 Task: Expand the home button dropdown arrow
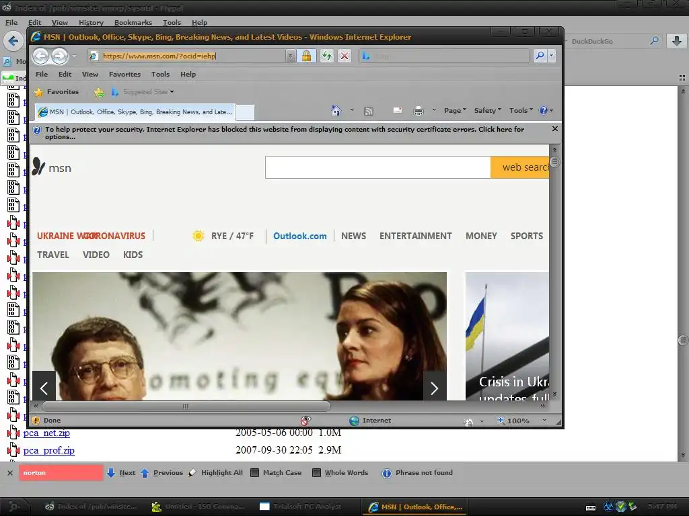[352, 110]
